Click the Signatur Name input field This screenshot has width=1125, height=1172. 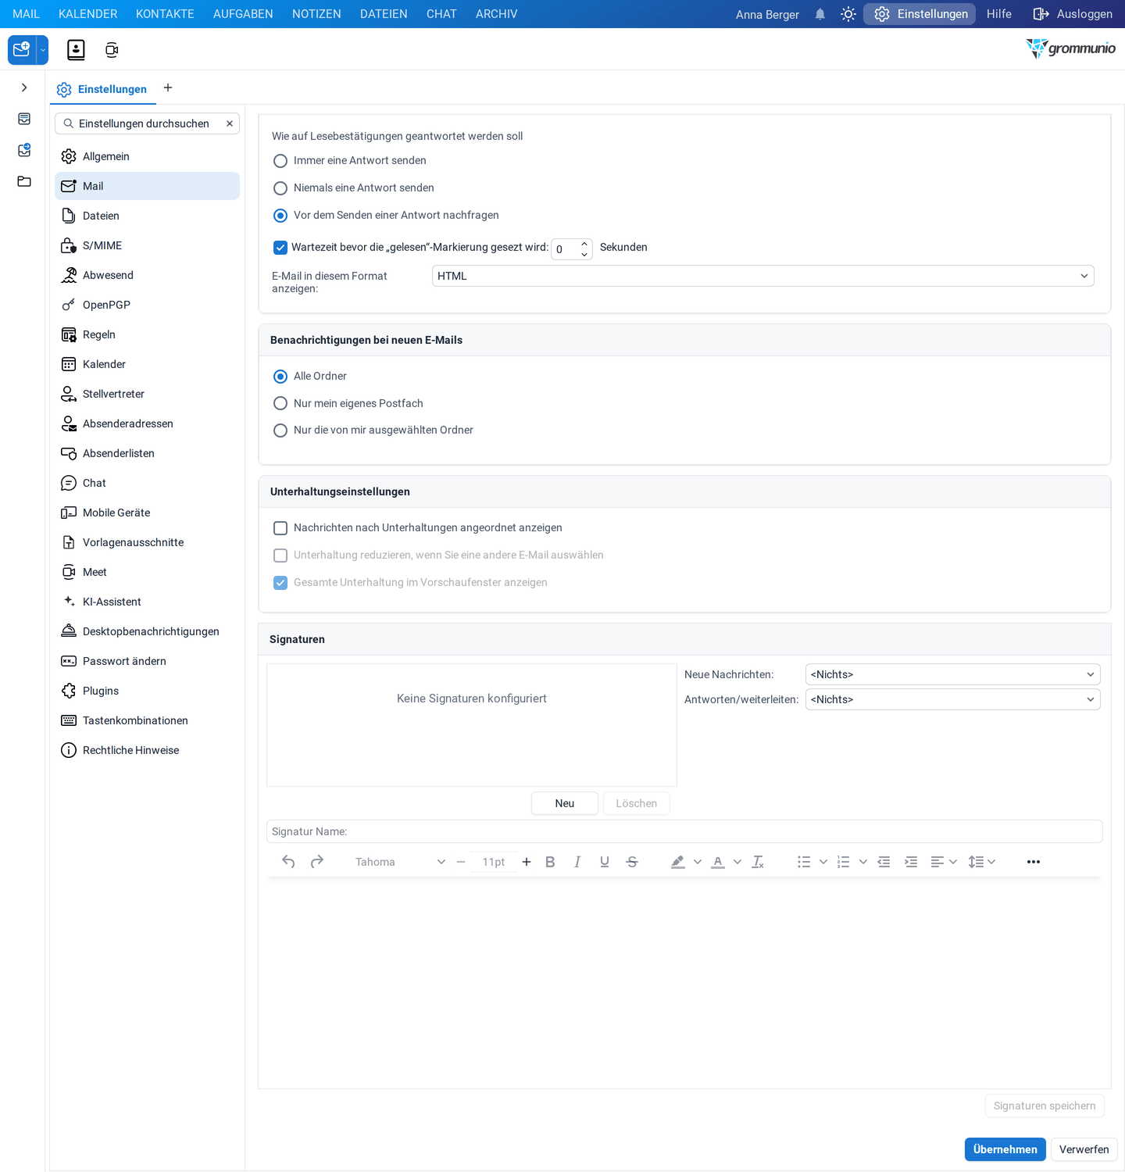coord(684,831)
